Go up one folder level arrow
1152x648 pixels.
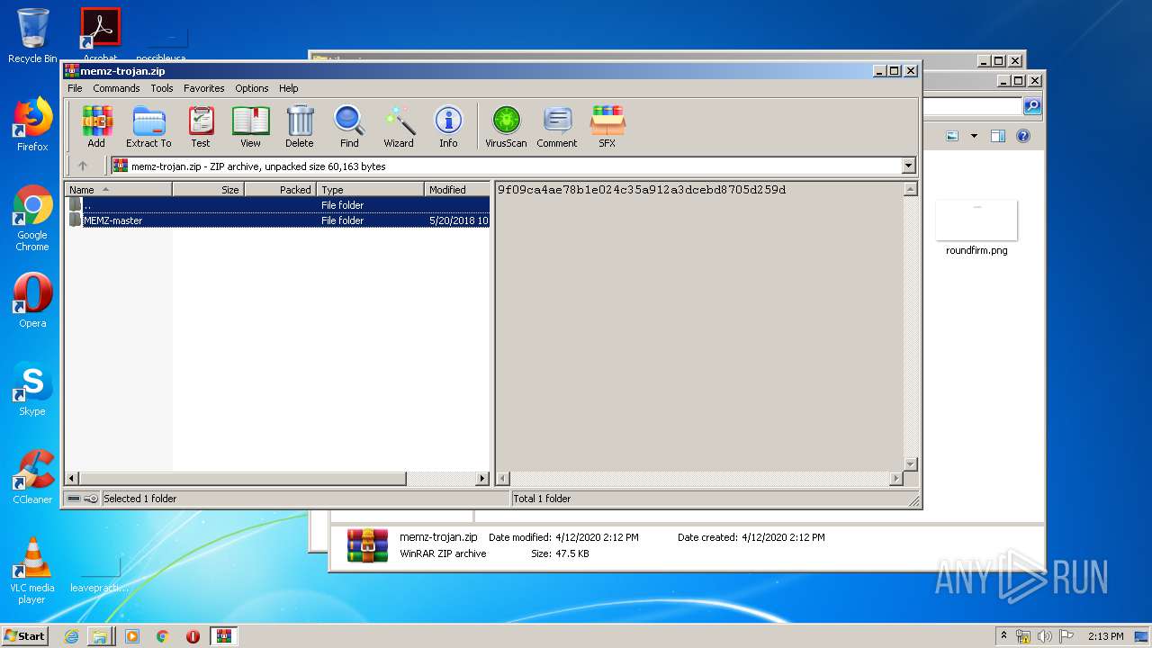coord(83,166)
